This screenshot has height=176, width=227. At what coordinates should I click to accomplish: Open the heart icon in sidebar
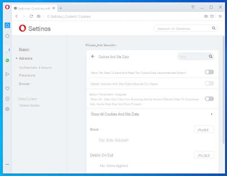(x=7, y=88)
